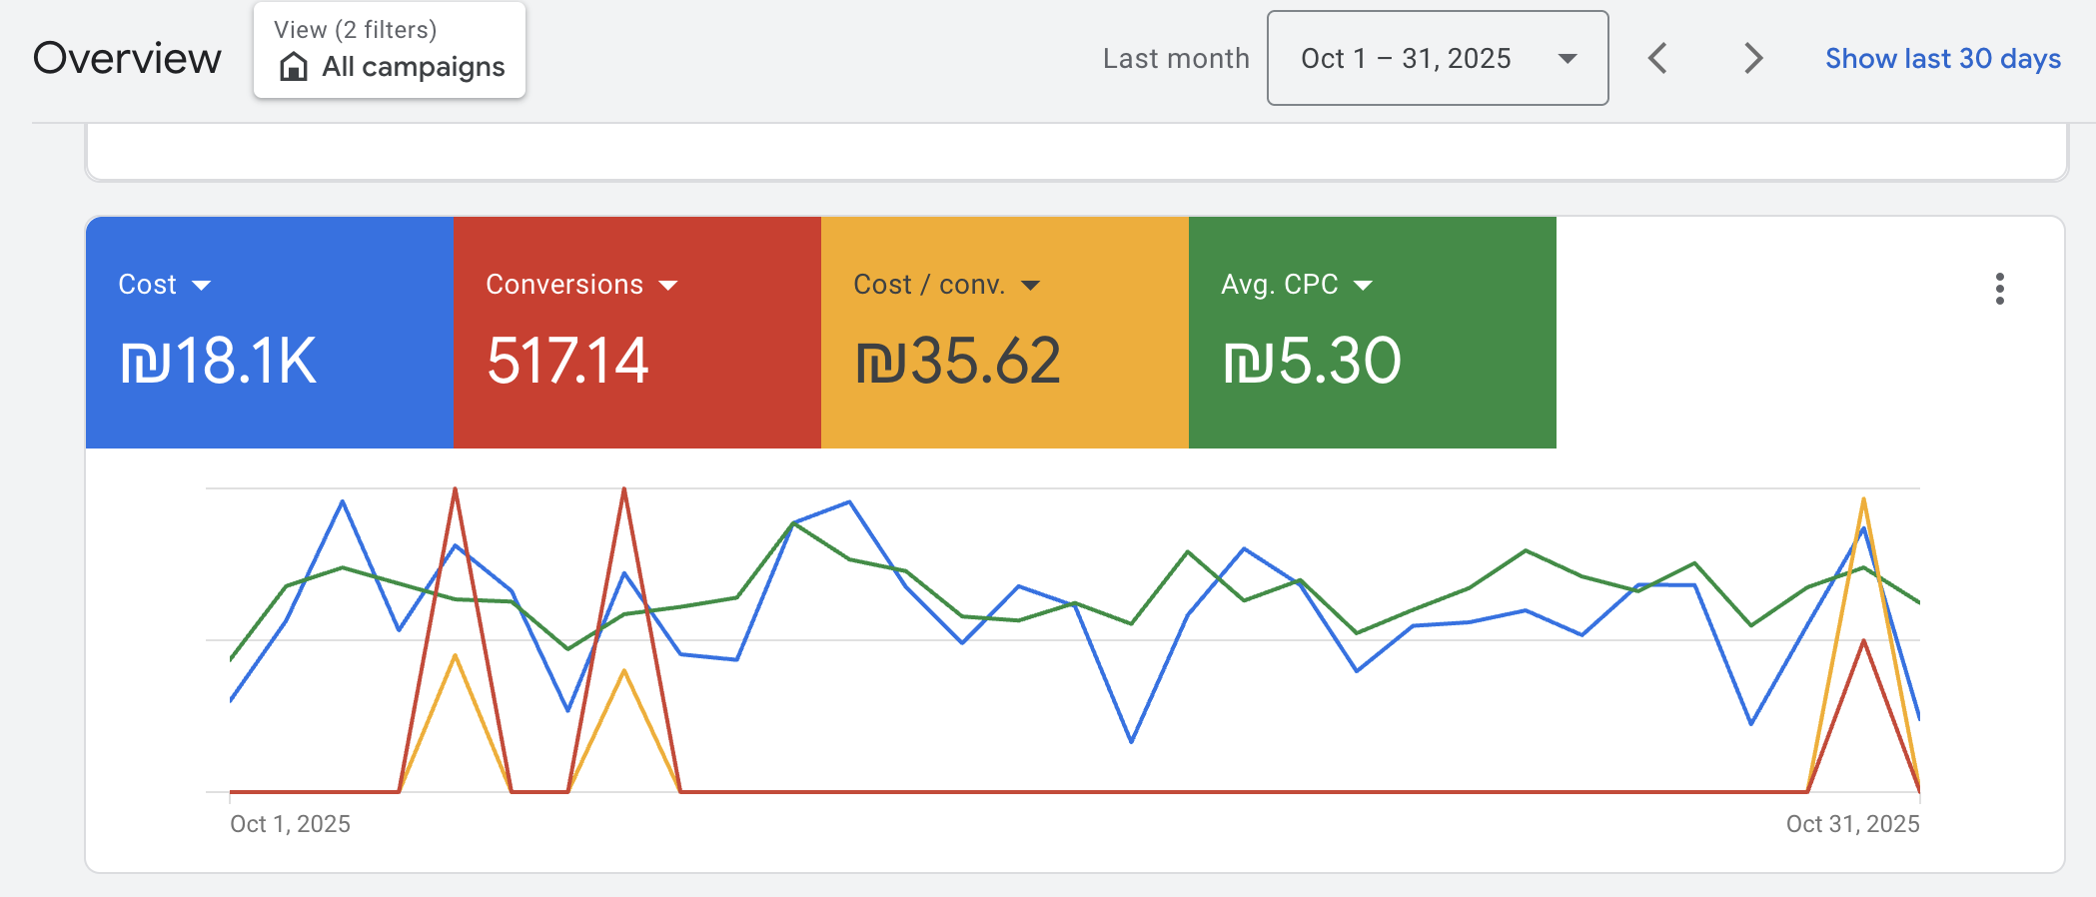2096x897 pixels.
Task: Open the three-dot chart options menu
Action: coord(1999,289)
